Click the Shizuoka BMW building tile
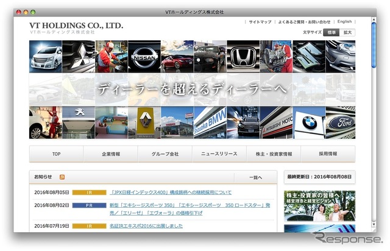Screen dimensions: 390x251 [210, 122]
